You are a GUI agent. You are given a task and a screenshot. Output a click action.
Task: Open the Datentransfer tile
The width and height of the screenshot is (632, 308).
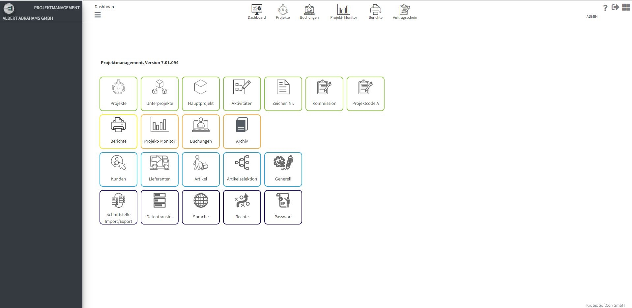(x=159, y=207)
